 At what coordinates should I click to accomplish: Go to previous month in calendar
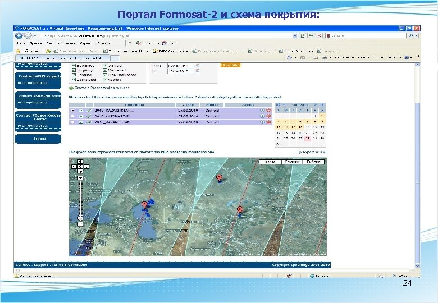(x=284, y=105)
